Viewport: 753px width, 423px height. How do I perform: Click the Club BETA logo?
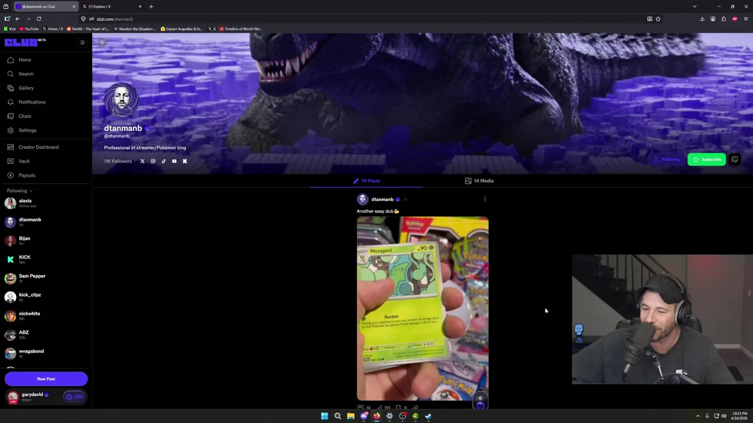click(25, 42)
